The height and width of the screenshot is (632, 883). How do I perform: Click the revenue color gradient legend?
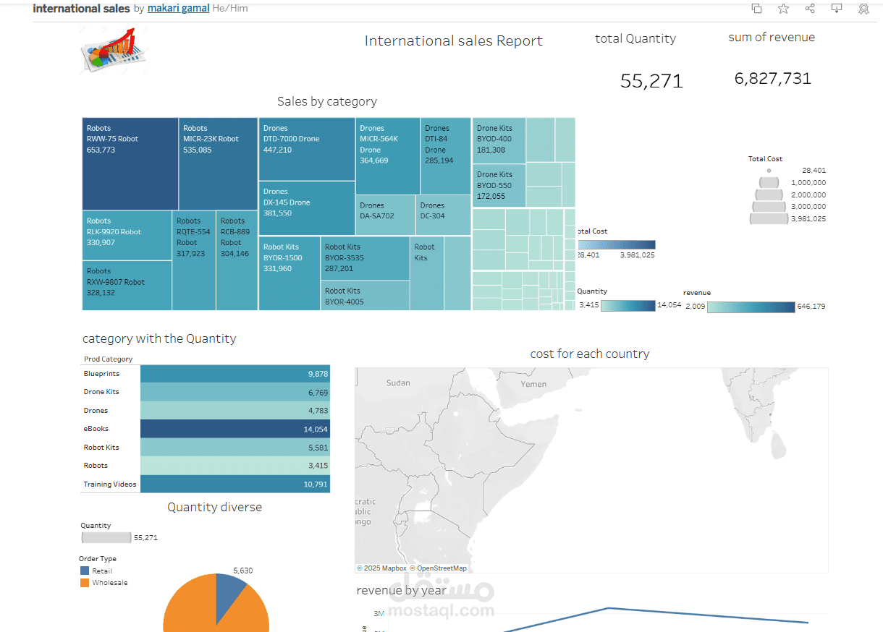click(x=751, y=307)
